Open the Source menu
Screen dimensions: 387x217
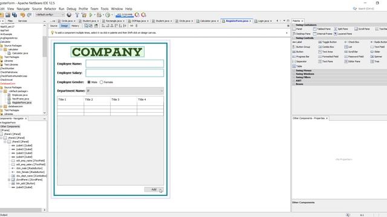37,9
